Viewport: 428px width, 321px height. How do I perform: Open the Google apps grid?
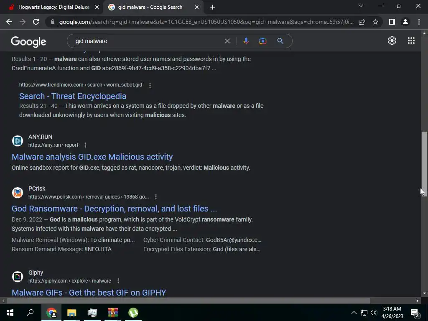411,41
